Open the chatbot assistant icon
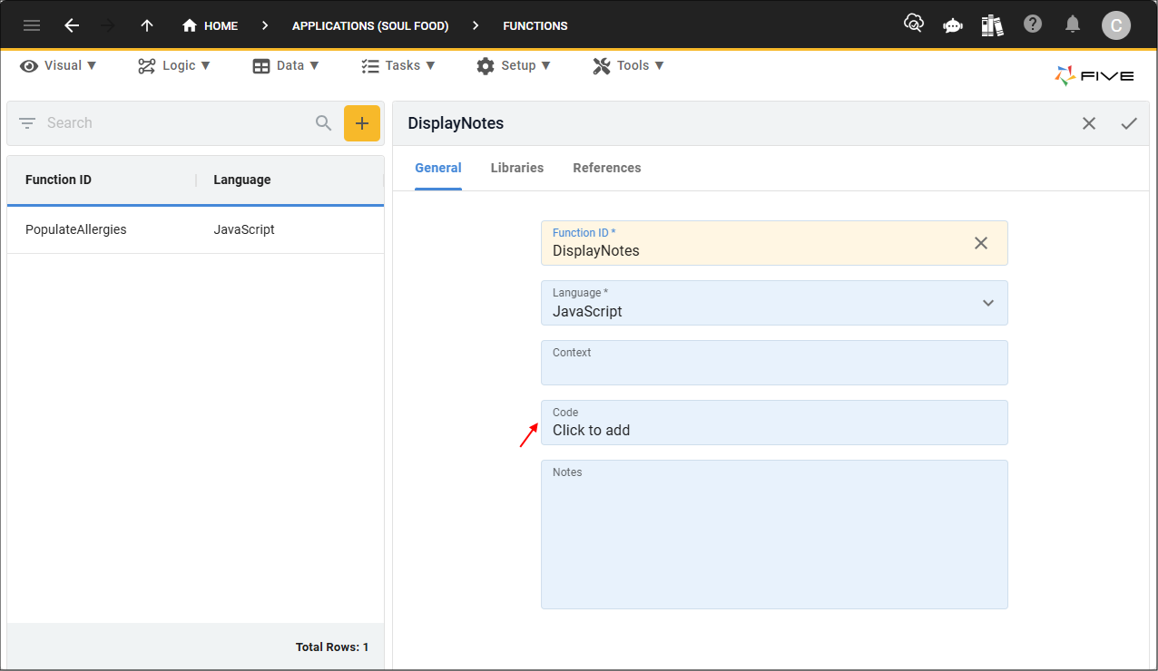 (953, 25)
